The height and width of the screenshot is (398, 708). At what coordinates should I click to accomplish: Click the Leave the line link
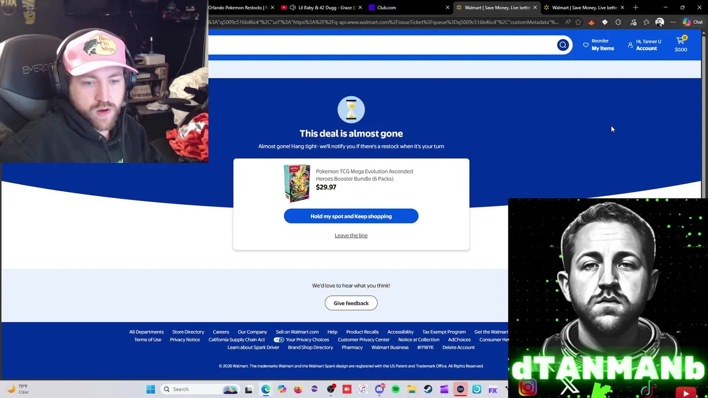tap(351, 235)
